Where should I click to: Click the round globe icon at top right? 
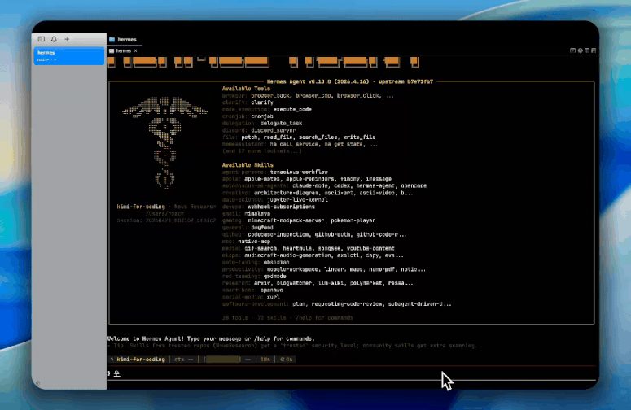pos(581,50)
